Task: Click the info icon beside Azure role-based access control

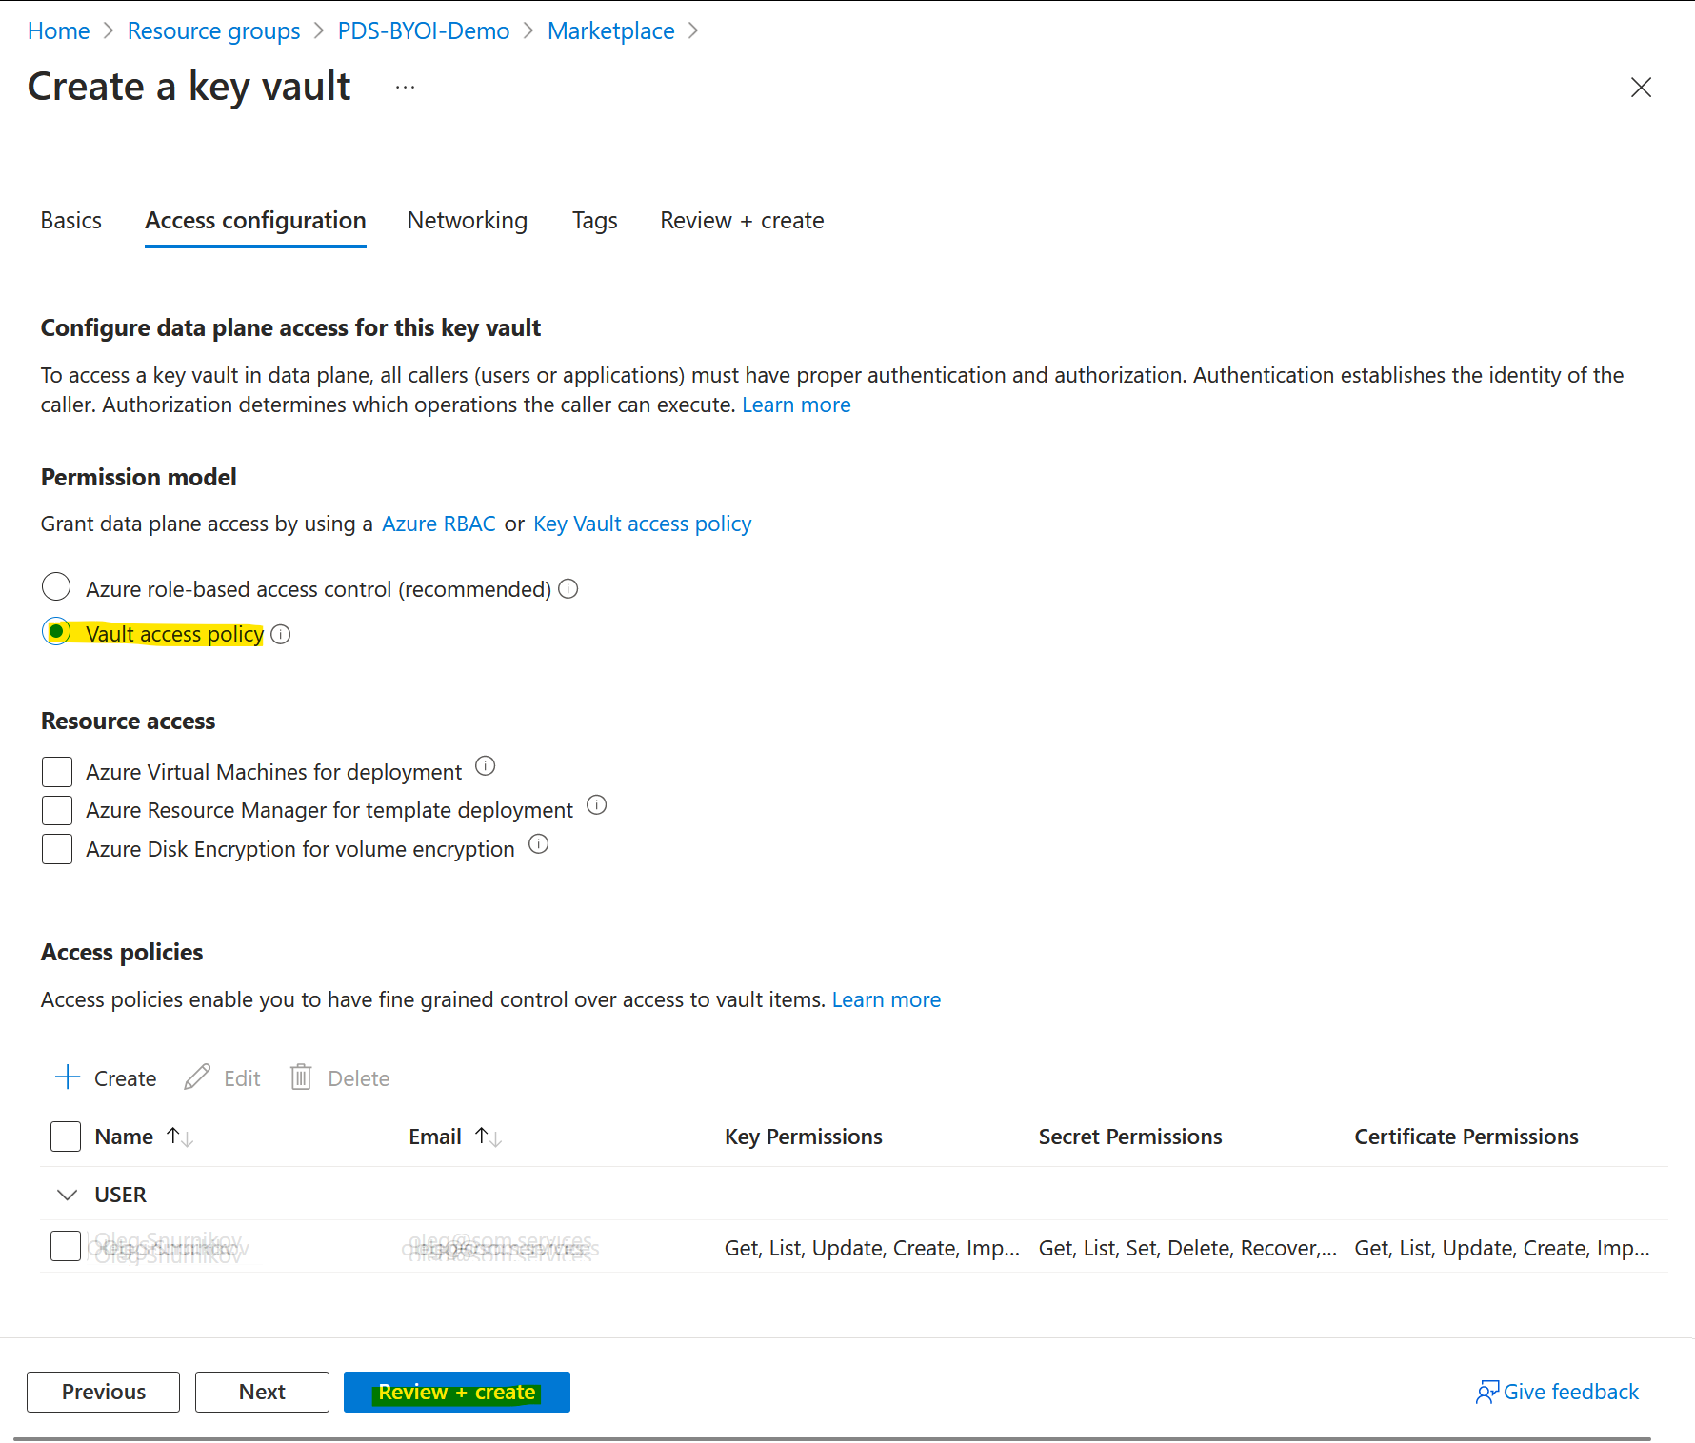Action: click(568, 589)
